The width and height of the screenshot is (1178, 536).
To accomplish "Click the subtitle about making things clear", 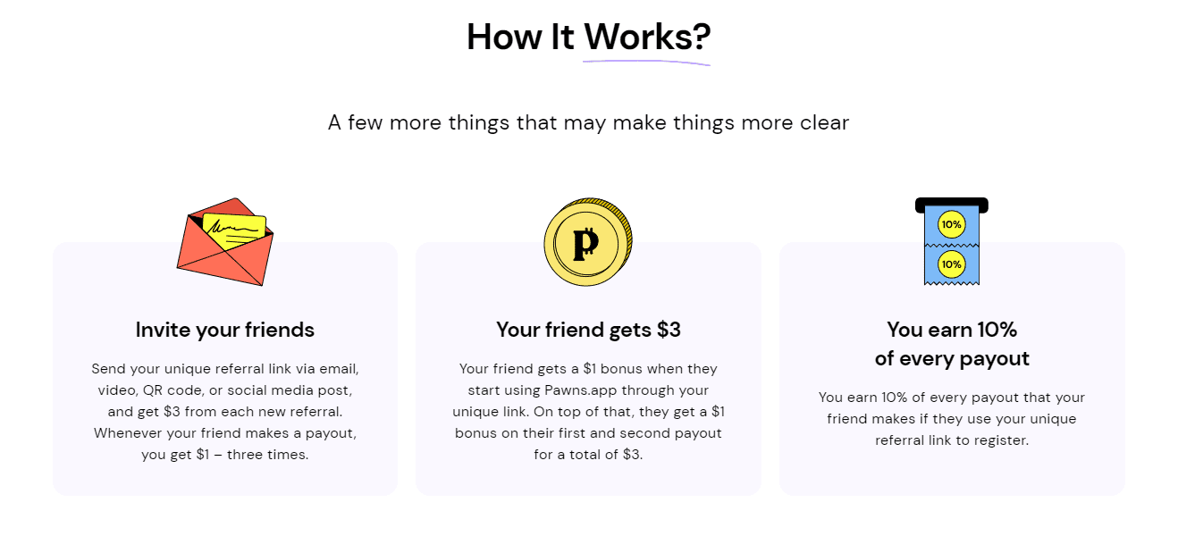I will (588, 122).
